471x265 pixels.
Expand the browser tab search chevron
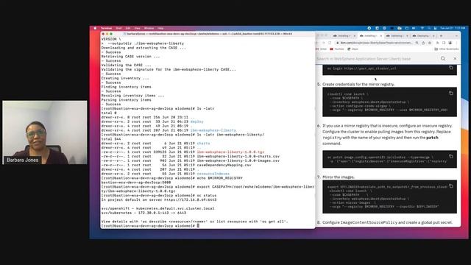pyautogui.click(x=456, y=36)
